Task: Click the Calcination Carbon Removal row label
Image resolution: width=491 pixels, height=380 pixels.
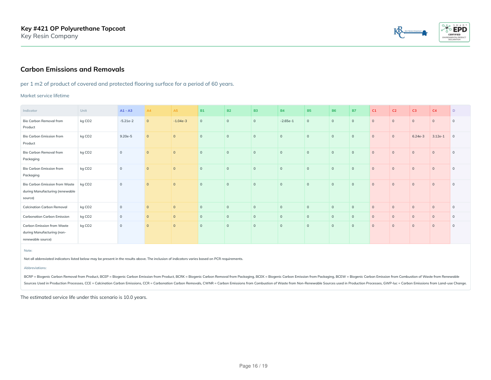Action: pyautogui.click(x=45, y=207)
